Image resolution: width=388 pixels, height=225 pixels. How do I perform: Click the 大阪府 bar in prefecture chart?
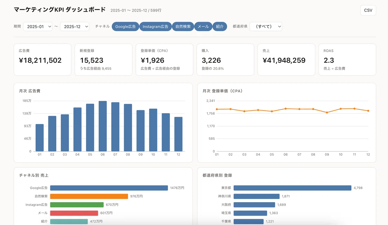click(x=254, y=205)
